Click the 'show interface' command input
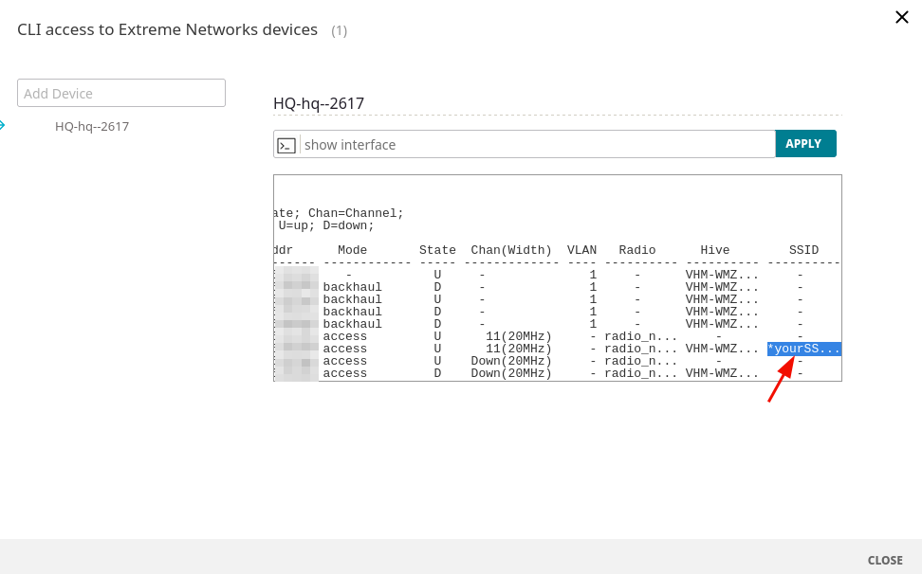Viewport: 922px width, 574px height. coord(536,145)
